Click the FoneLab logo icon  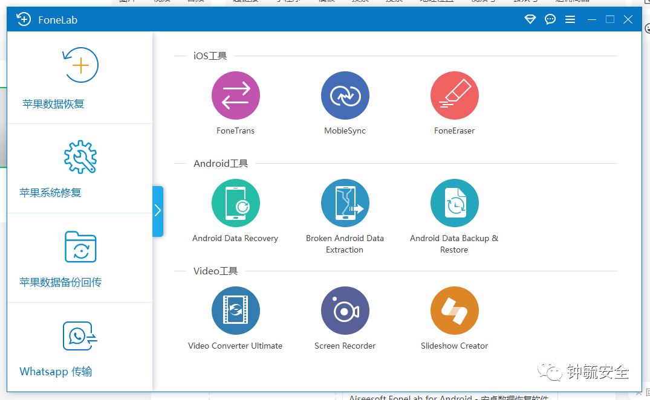point(24,19)
